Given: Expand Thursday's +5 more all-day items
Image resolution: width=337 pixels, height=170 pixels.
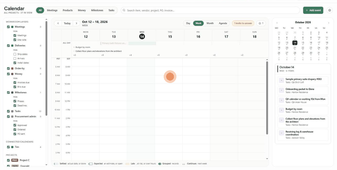Looking at the screenshot, I should click(x=158, y=55).
